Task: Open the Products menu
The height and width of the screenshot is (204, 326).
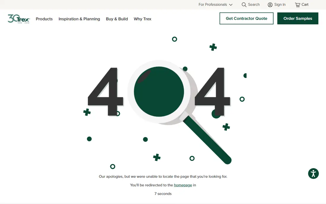Action: [44, 19]
